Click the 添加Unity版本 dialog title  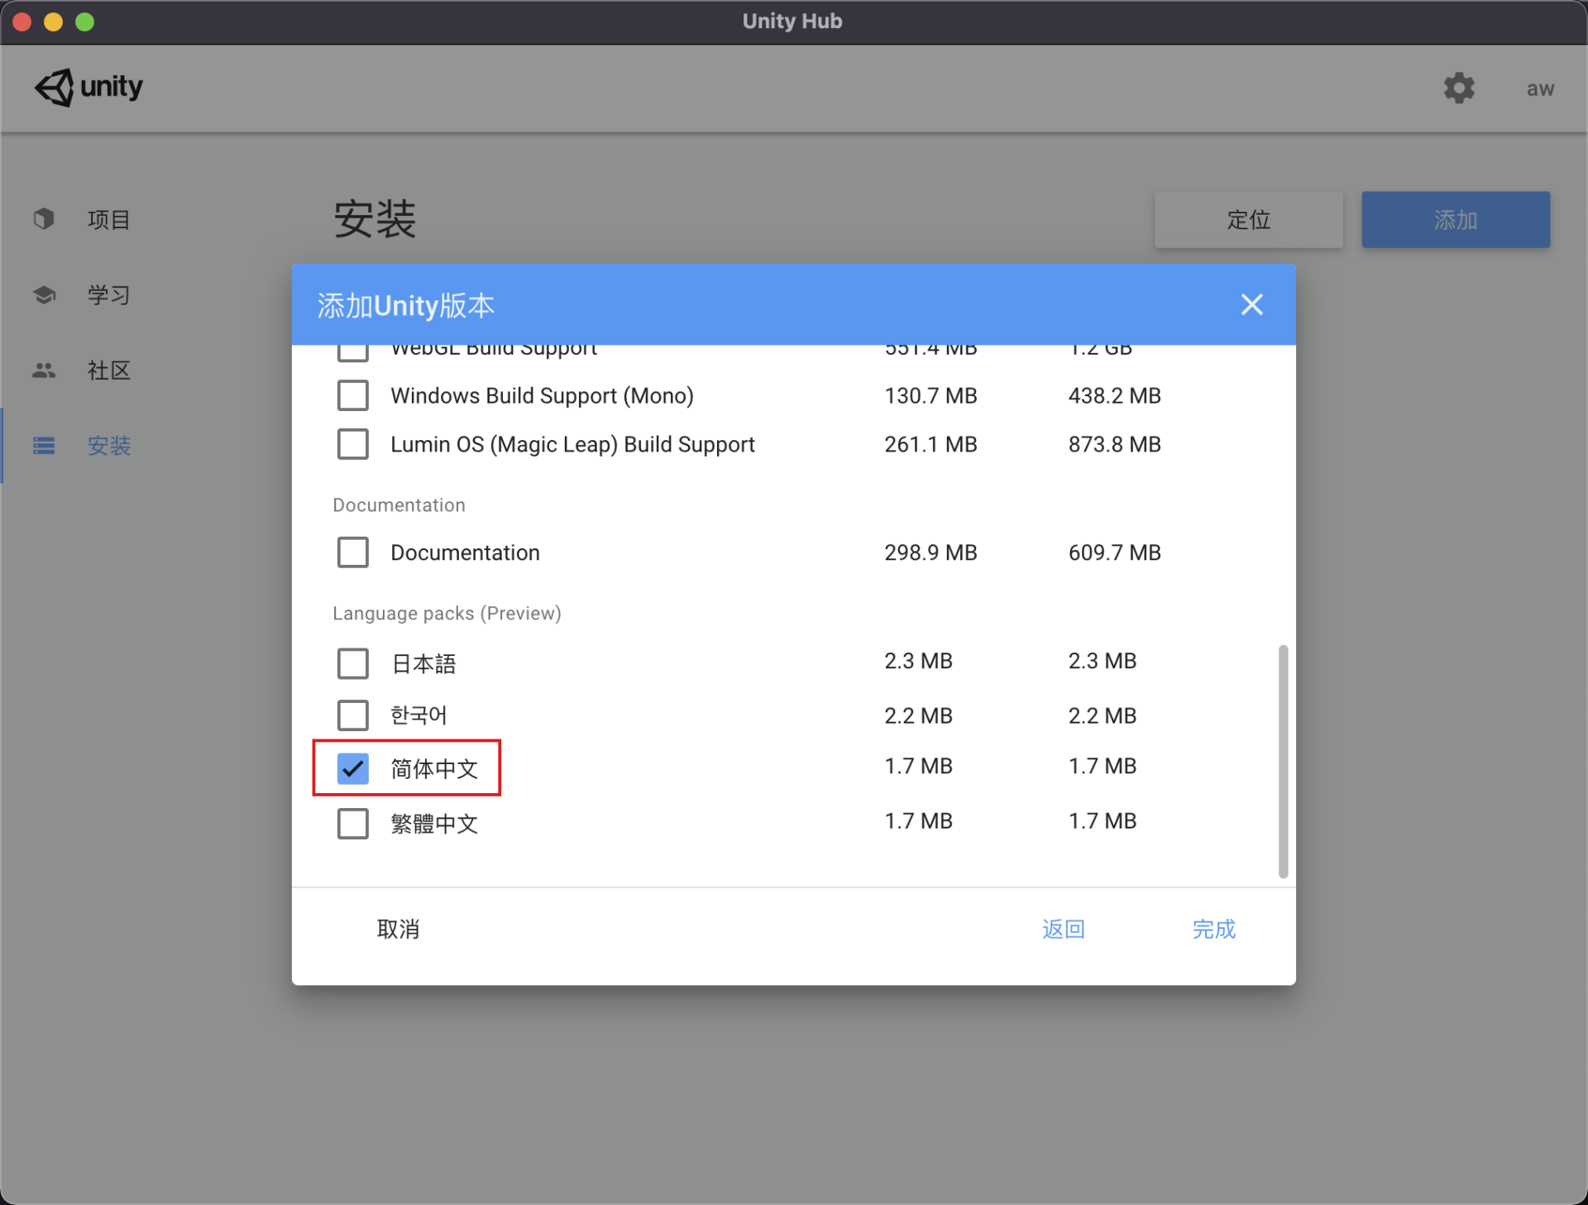(x=405, y=306)
